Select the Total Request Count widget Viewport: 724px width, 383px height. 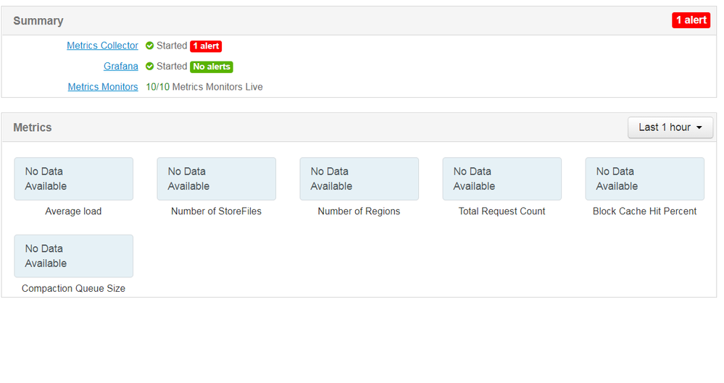[x=502, y=179]
